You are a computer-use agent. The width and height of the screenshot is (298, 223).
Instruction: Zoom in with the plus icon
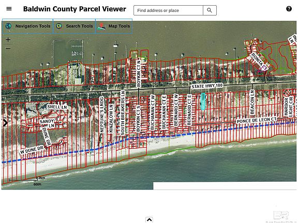click(x=8, y=39)
